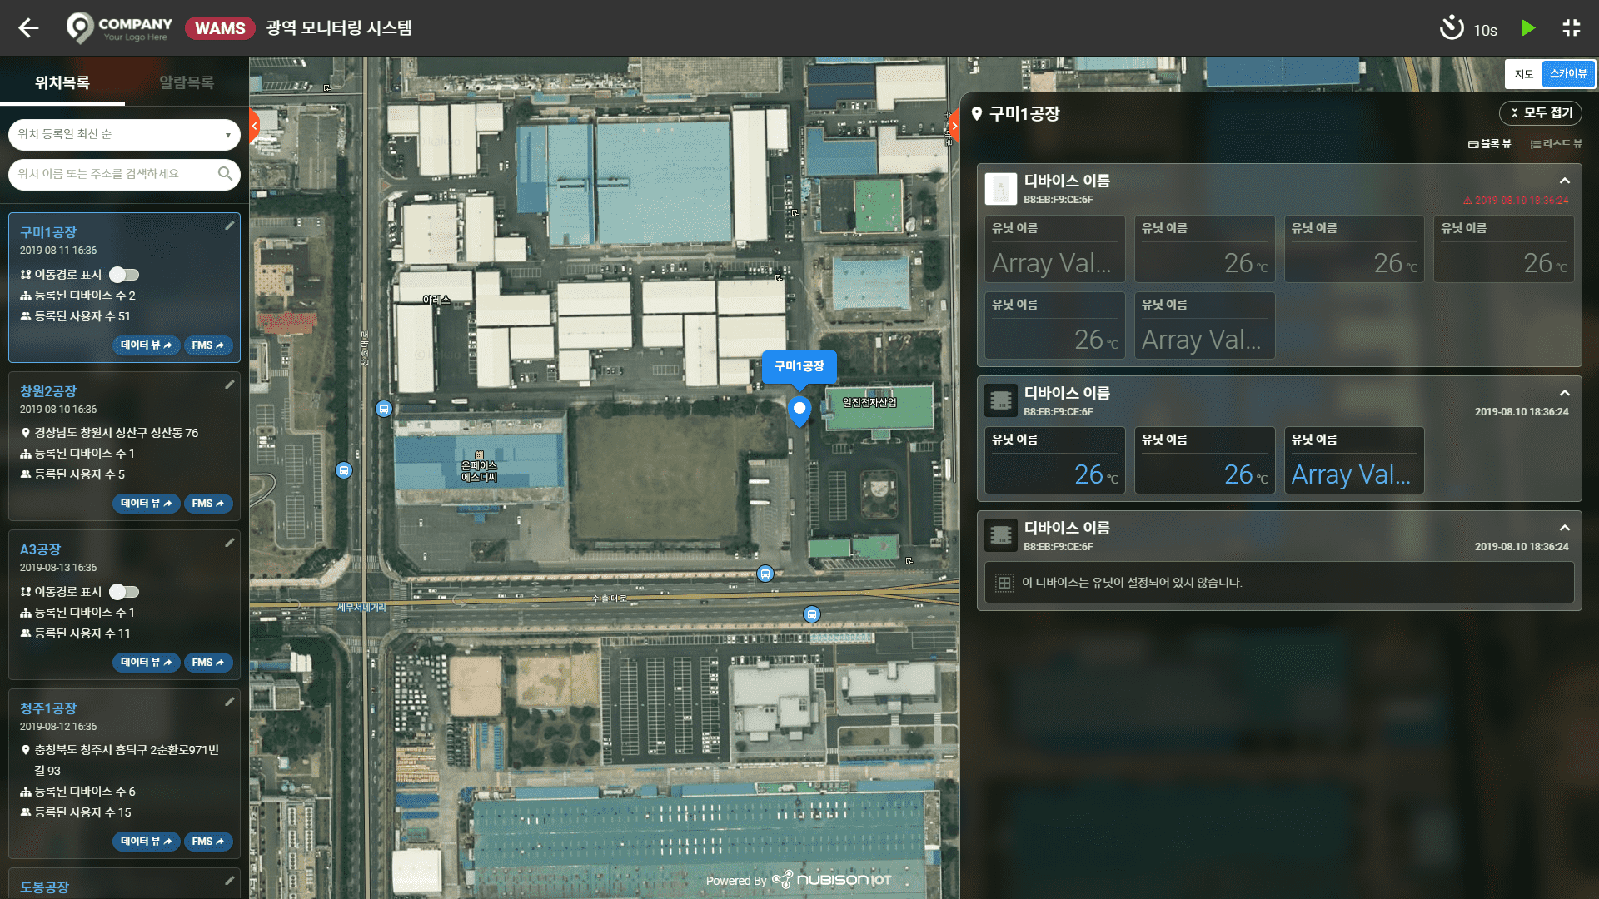The image size is (1599, 899).
Task: Open 데이터 뷰 for 창원2공장
Action: point(146,504)
